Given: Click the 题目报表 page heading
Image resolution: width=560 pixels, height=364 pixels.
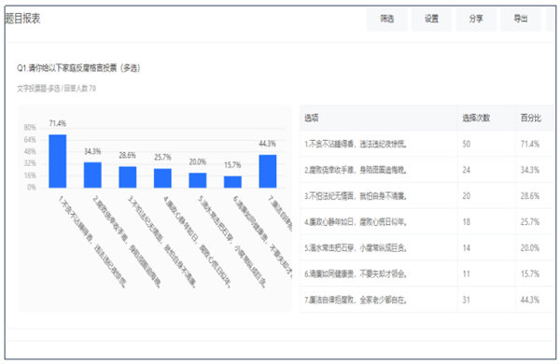Looking at the screenshot, I should coord(22,19).
